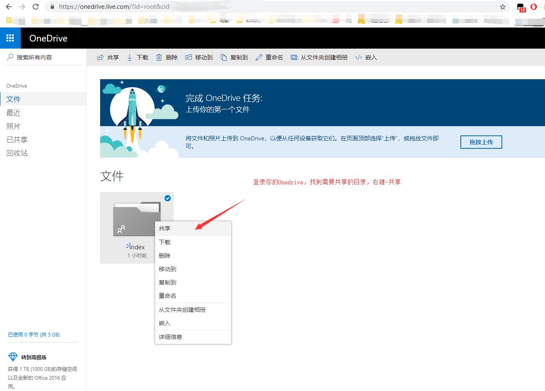Screen dimensions: 545x391
Task: Click the 共享 share toolbar icon
Action: (100, 57)
